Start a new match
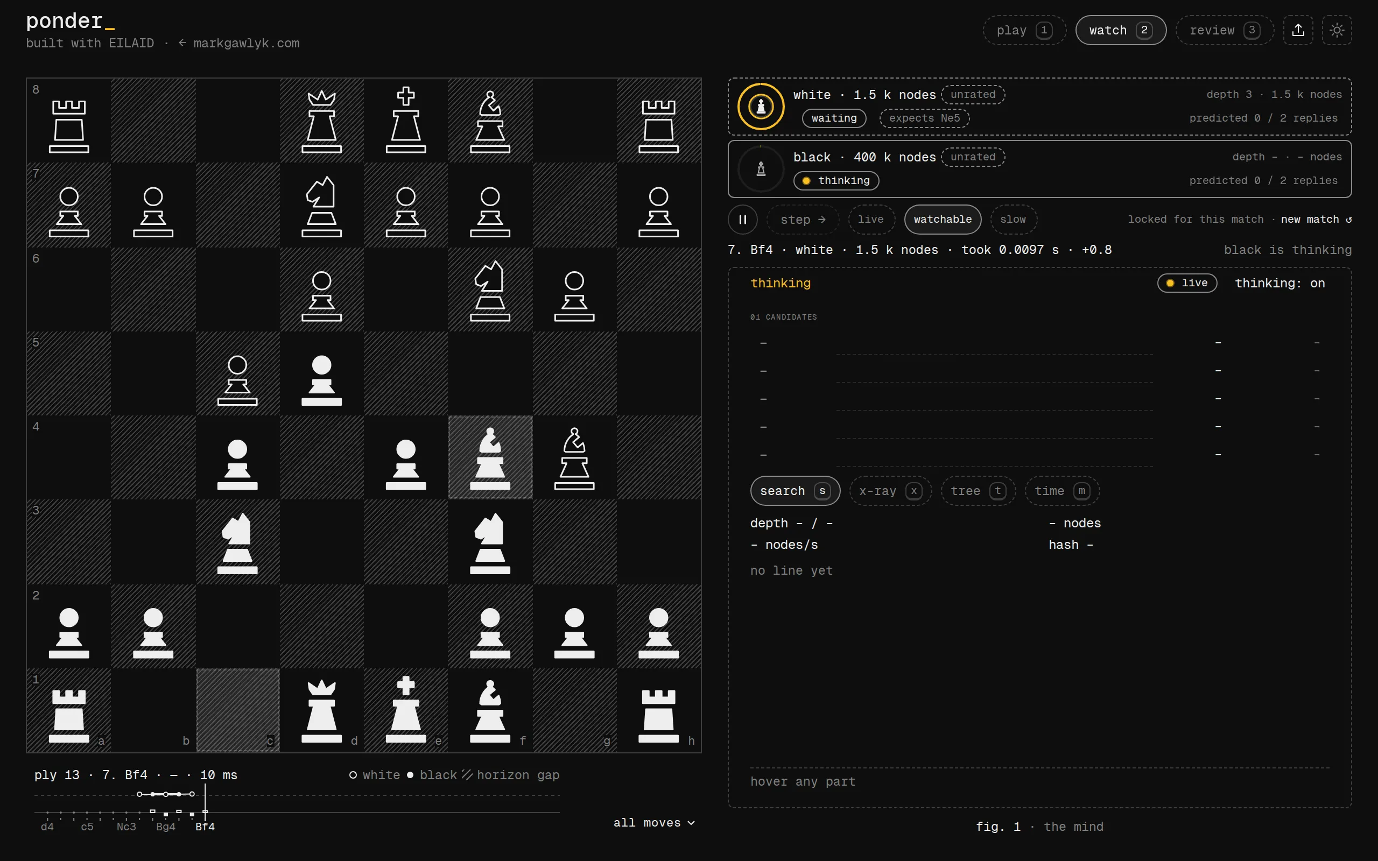The width and height of the screenshot is (1378, 861). coord(1316,219)
